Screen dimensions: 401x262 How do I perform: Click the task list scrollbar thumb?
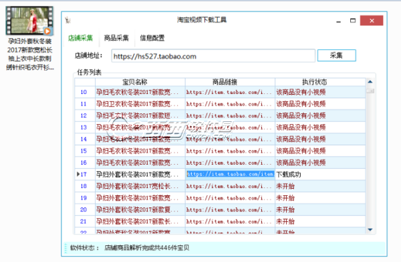click(370, 91)
